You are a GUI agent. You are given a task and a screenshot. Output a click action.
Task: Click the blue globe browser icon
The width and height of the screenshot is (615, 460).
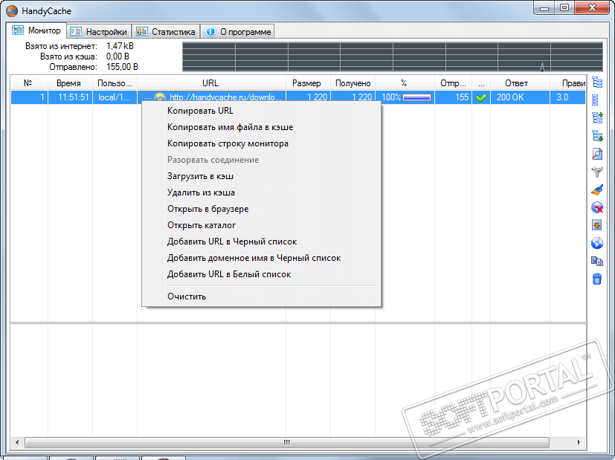click(597, 243)
